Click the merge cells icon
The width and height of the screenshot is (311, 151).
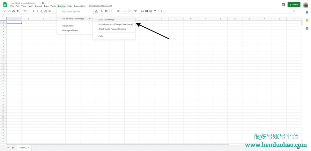[x=111, y=11]
